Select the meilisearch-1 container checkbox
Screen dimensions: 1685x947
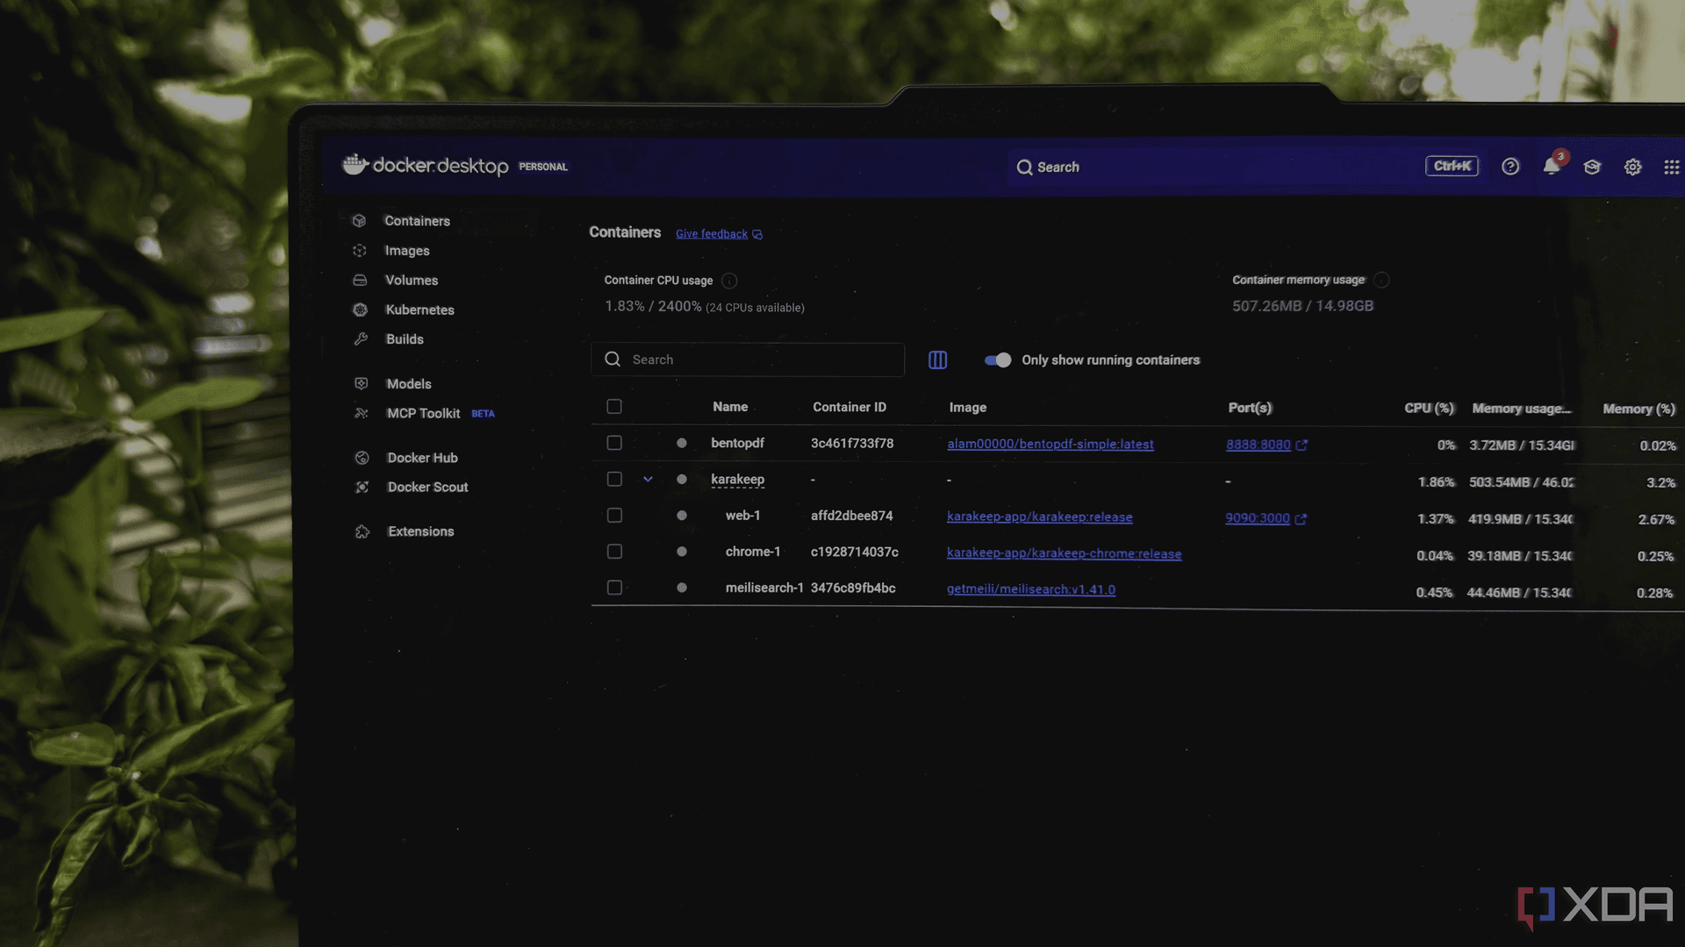coord(614,587)
